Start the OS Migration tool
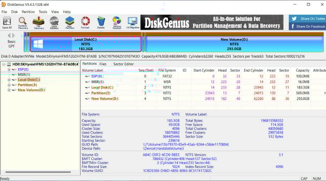This screenshot has height=181, width=326. pyautogui.click(x=133, y=23)
